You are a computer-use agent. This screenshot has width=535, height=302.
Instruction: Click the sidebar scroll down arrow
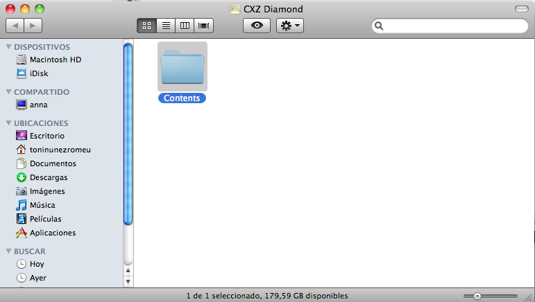(x=128, y=282)
